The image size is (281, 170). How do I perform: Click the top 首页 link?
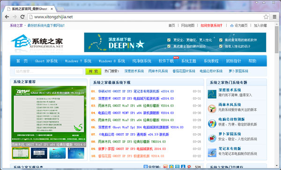tap(172, 26)
